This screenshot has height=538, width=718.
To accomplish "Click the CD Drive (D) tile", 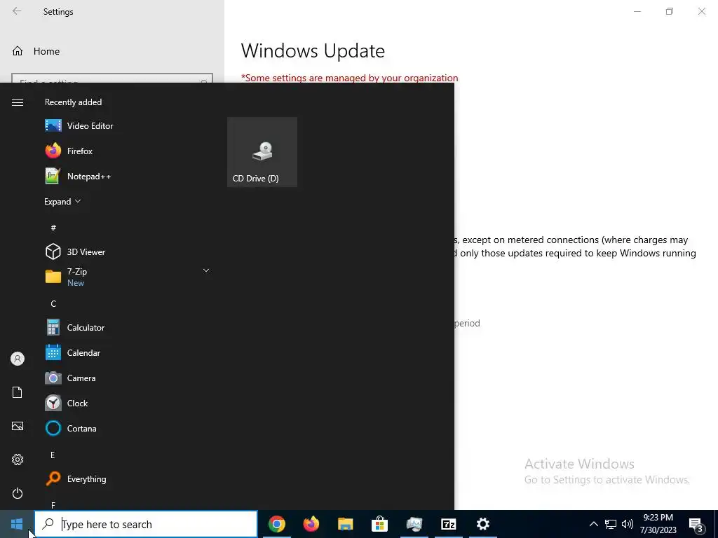I will click(x=262, y=152).
